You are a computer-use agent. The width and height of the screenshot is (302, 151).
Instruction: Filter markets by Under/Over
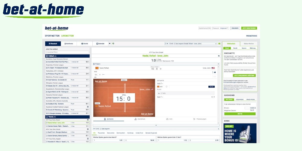click(x=140, y=133)
